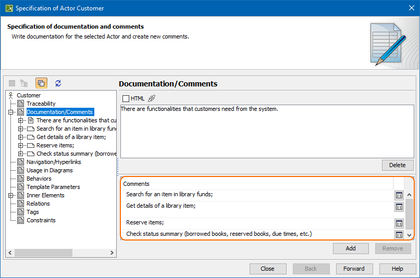Enable the HTML checkbox
This screenshot has width=420, height=278.
click(x=126, y=98)
